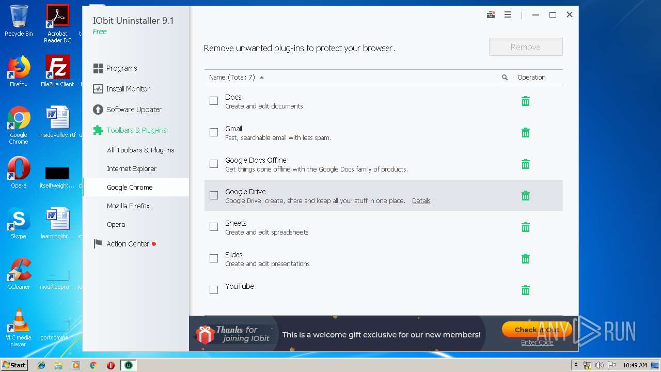Open VLC media player desktop icon
Screen dimensions: 661x372
tap(19, 328)
